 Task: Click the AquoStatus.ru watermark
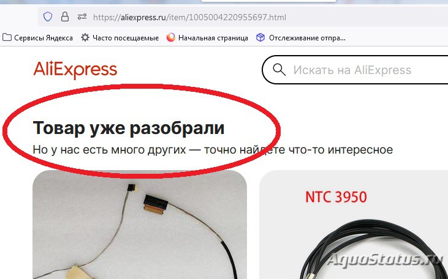click(385, 260)
